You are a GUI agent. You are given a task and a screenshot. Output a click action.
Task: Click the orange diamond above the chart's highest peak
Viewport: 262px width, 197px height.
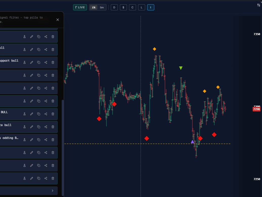pos(154,49)
